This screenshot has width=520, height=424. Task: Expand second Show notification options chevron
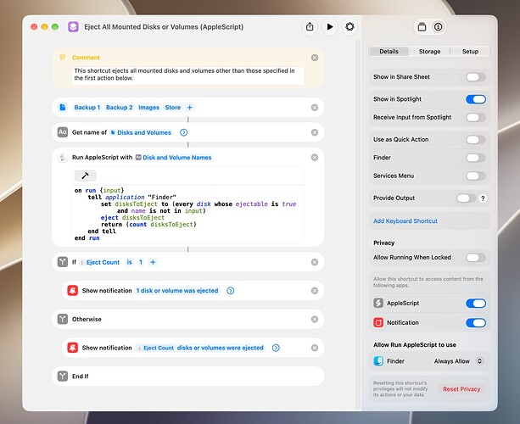pos(276,348)
